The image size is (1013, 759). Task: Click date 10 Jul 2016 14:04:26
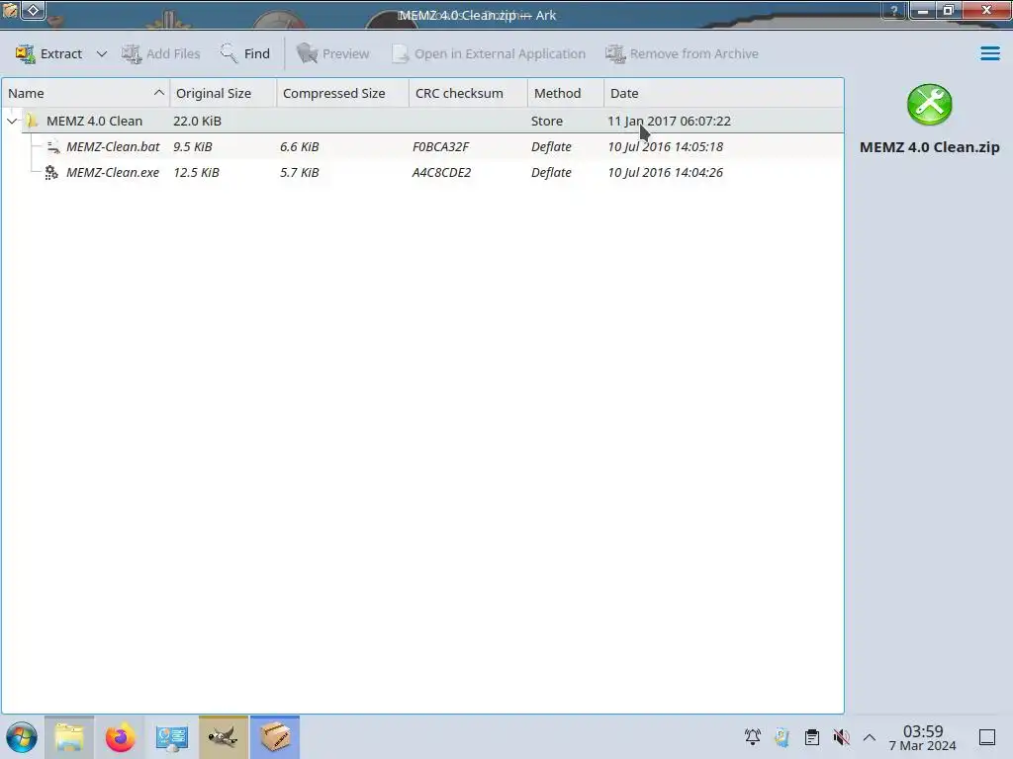point(665,172)
